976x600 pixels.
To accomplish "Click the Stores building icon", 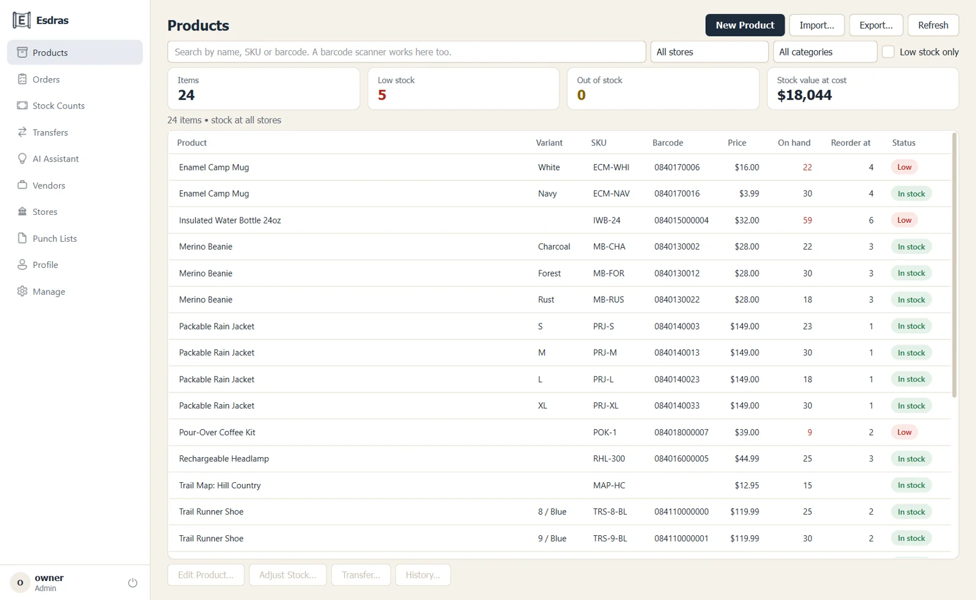I will (x=22, y=212).
